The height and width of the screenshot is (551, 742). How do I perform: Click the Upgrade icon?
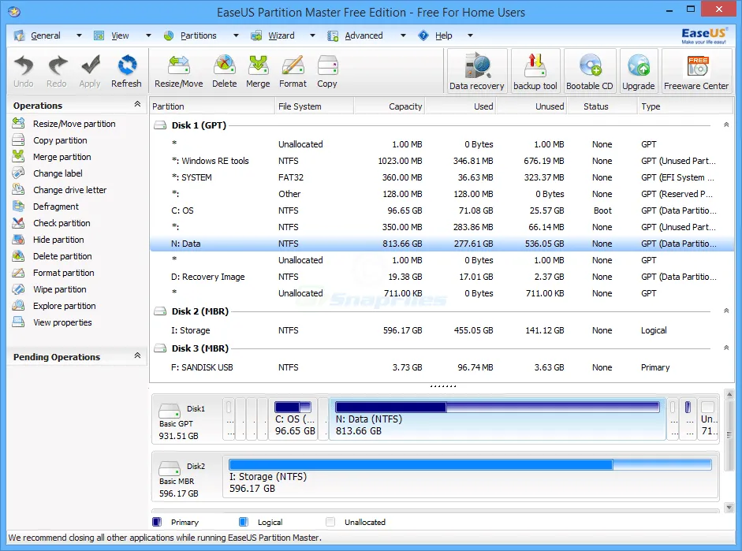coord(639,71)
